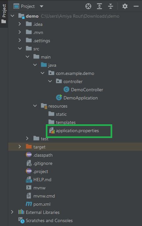Select the 'DemoApplication' class name
Viewport: 142px width, 226px height.
point(80,98)
